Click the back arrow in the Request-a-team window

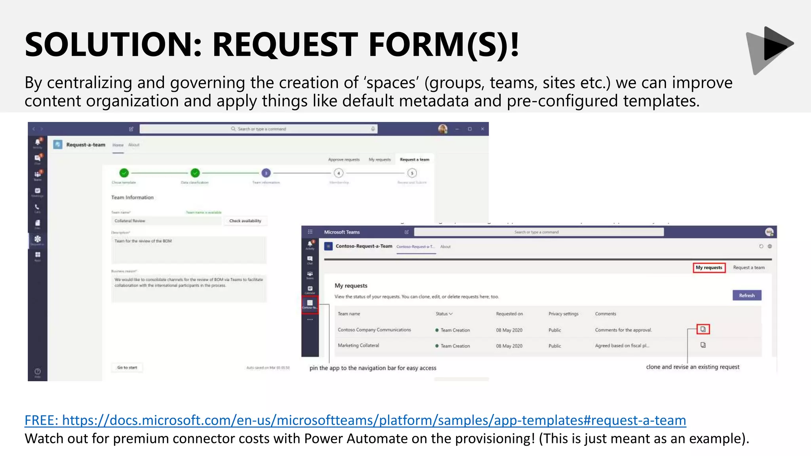click(x=34, y=129)
